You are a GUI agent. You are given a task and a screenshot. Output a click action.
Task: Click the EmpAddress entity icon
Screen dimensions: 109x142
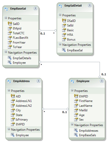point(9,81)
